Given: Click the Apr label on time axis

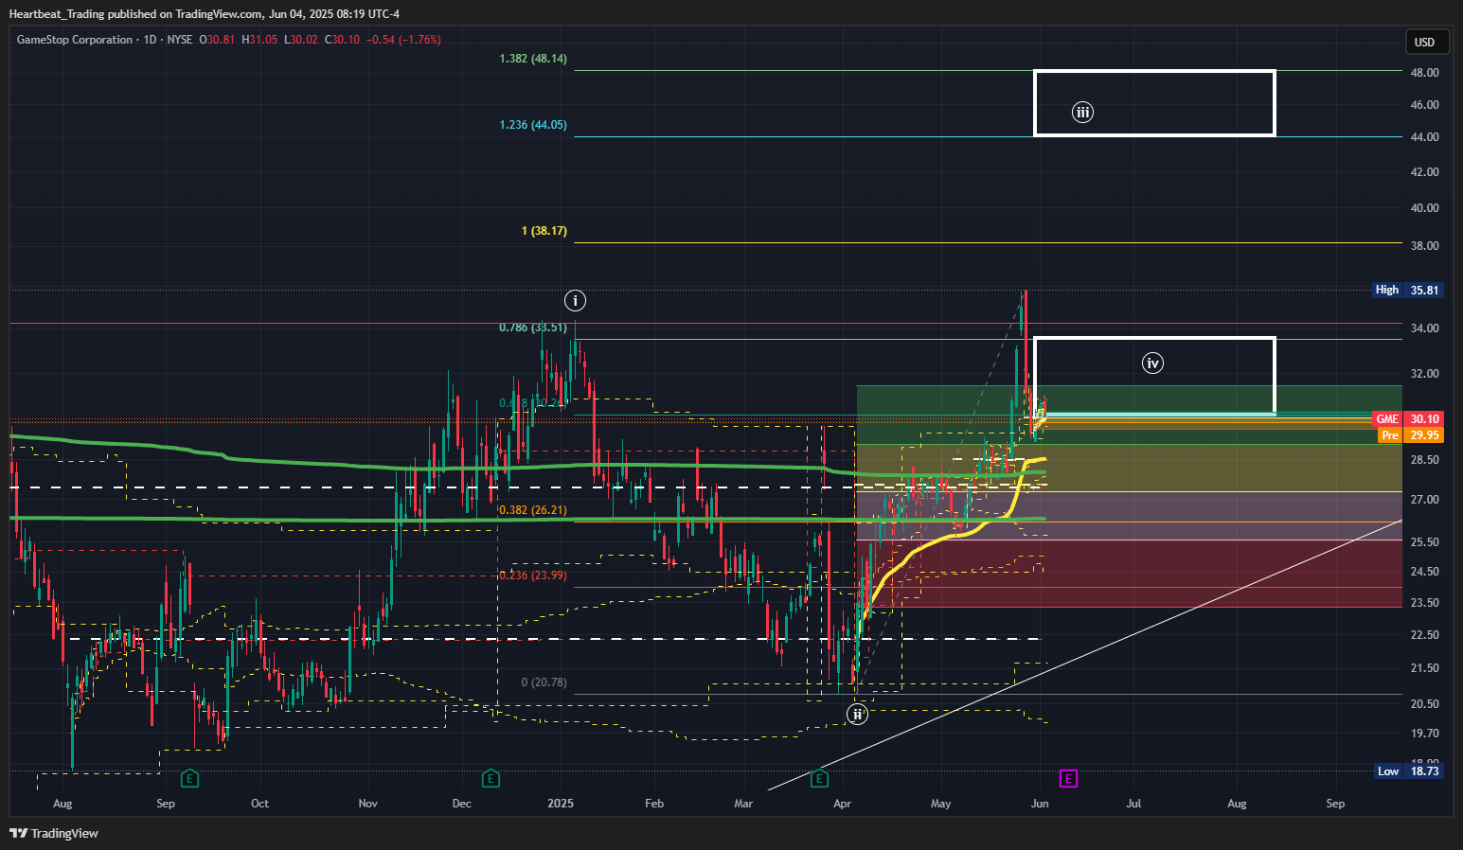Looking at the screenshot, I should pyautogui.click(x=842, y=804).
